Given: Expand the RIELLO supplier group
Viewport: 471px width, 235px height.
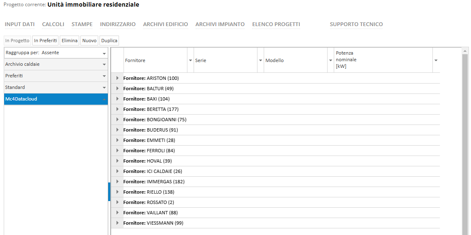Looking at the screenshot, I should click(117, 192).
